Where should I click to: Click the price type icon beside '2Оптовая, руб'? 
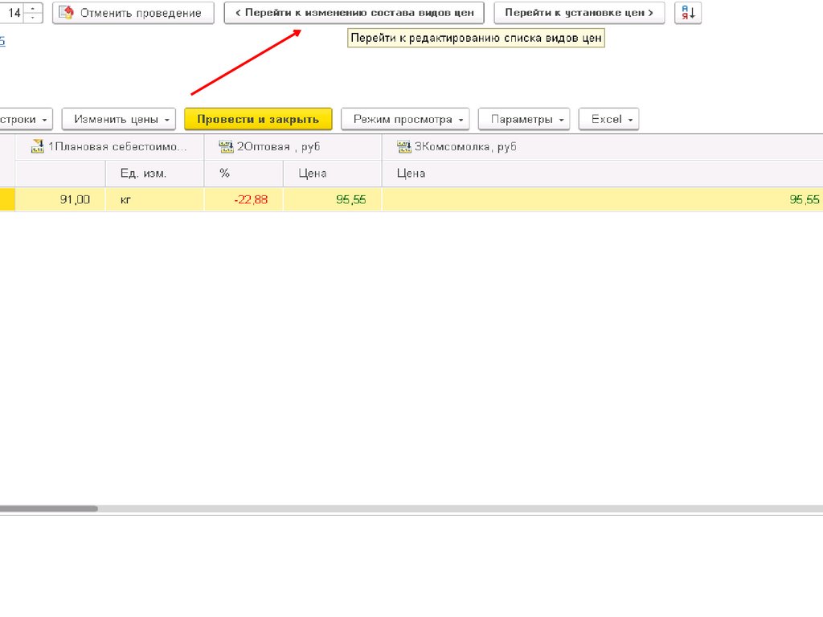coord(226,146)
